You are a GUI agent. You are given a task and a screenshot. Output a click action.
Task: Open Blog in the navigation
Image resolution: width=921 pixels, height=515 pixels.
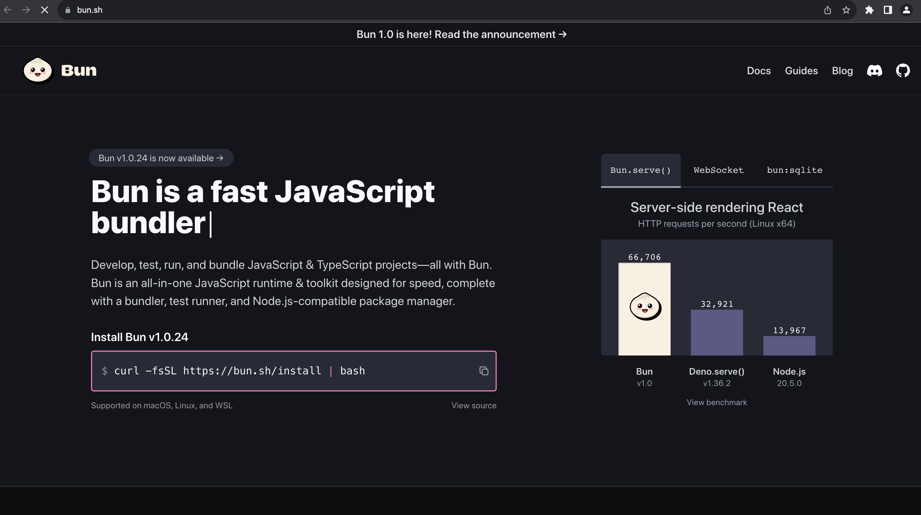[x=842, y=71]
